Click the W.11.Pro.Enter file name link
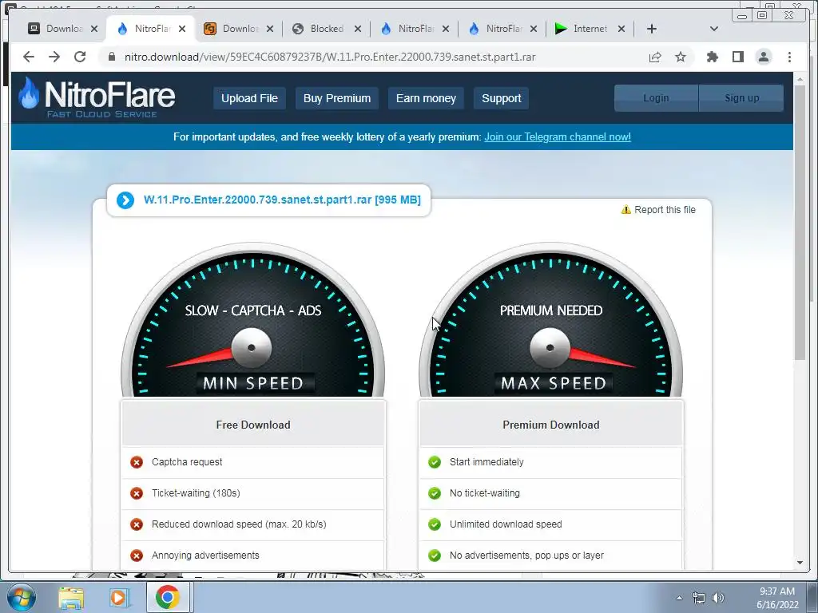 point(282,200)
